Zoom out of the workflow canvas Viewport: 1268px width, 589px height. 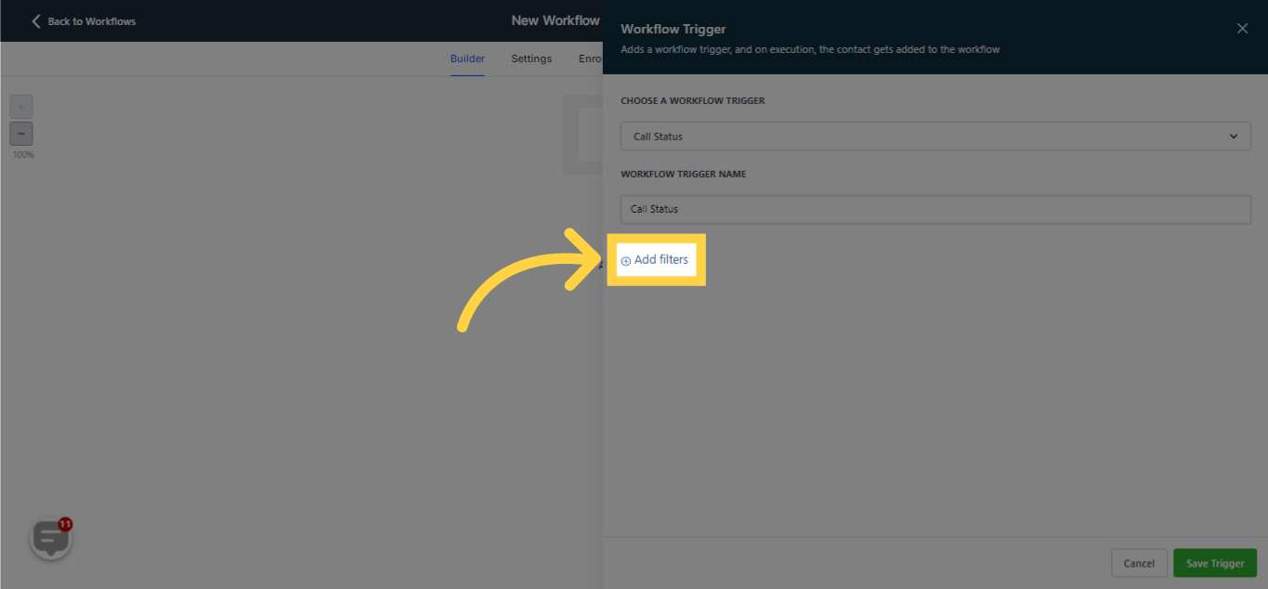click(x=20, y=133)
